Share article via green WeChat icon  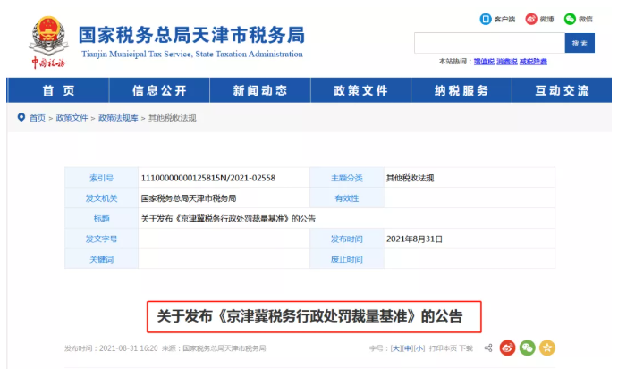click(528, 348)
